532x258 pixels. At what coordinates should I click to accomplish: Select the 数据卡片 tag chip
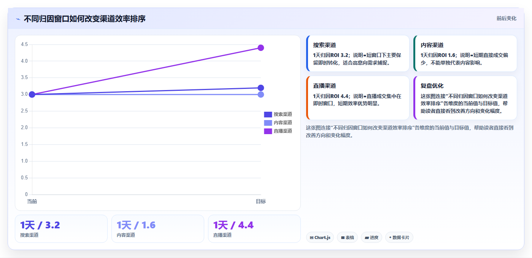tap(399, 237)
